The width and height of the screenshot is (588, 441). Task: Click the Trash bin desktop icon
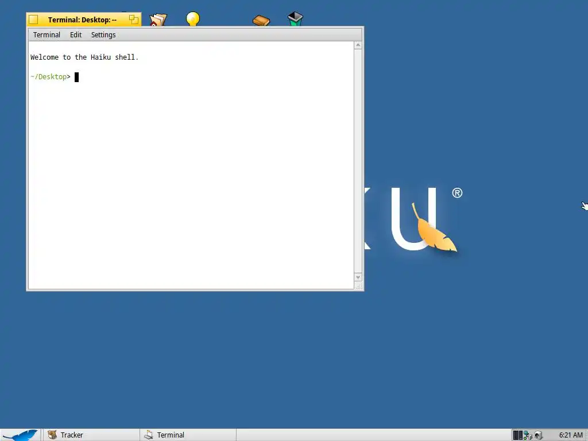[295, 19]
